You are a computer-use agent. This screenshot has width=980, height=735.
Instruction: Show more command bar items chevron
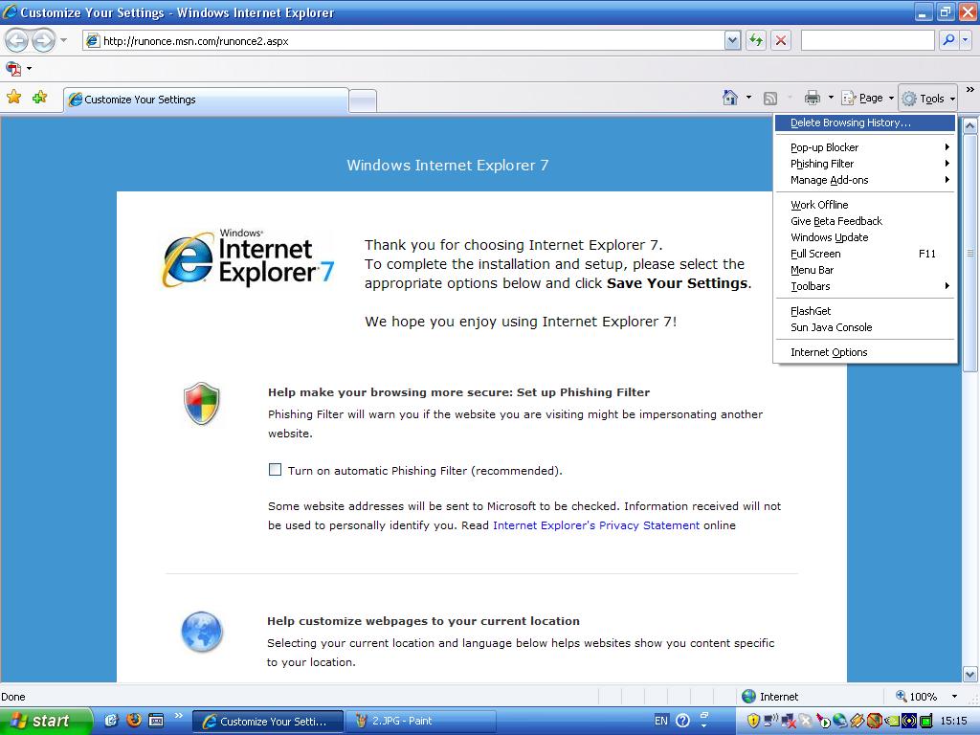970,90
